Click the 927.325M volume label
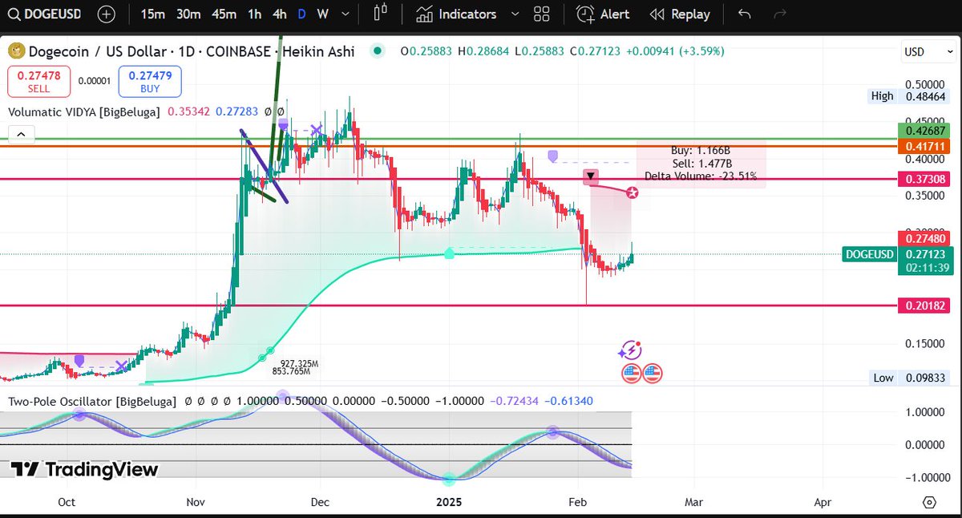The height and width of the screenshot is (518, 962). 299,364
